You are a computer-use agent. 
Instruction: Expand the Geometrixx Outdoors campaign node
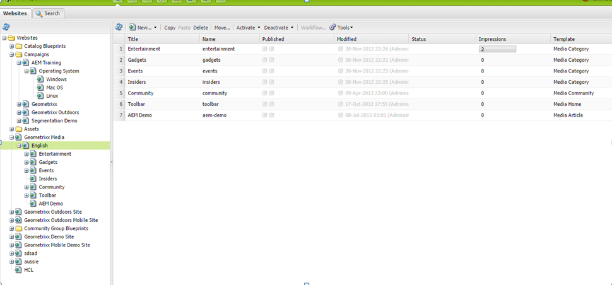(19, 112)
